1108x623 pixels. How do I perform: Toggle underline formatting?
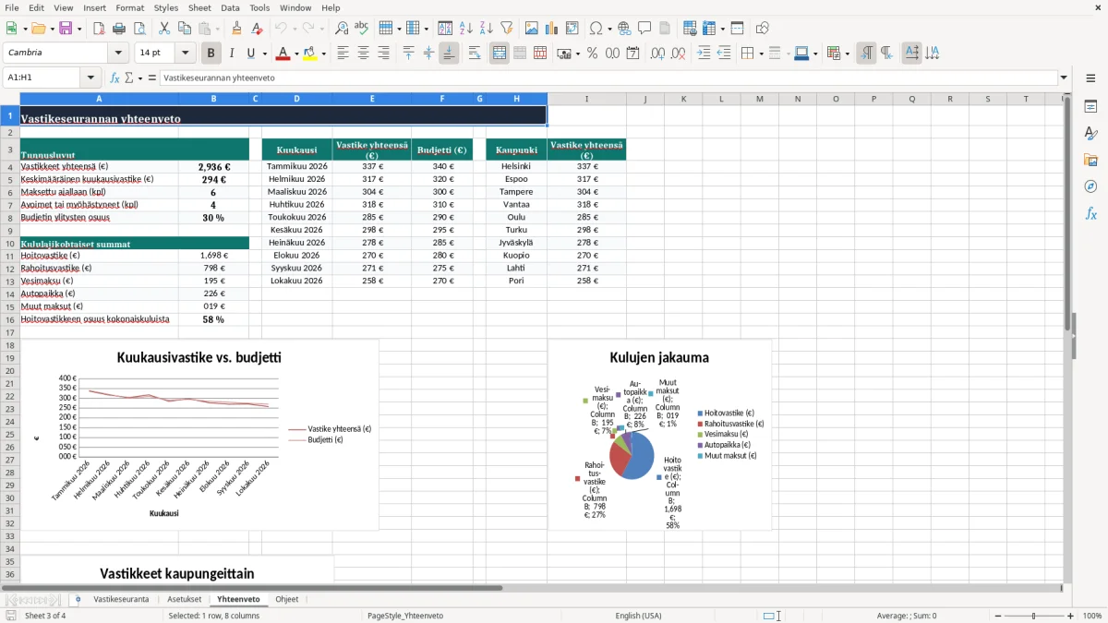pyautogui.click(x=250, y=54)
